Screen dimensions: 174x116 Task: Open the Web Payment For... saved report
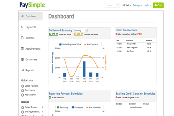click(32, 112)
